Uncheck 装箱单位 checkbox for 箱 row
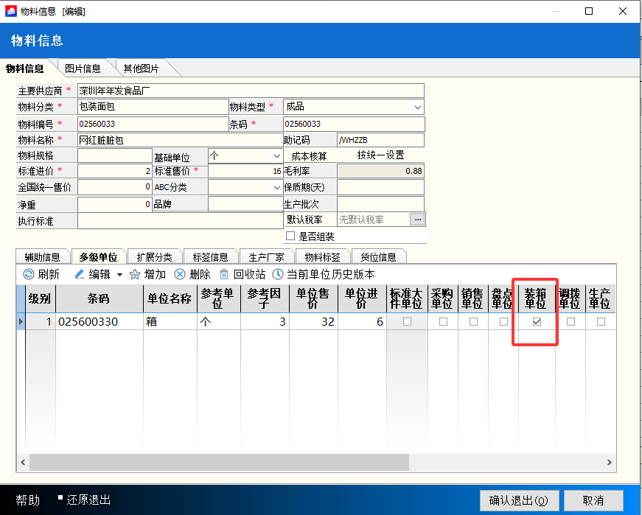The width and height of the screenshot is (642, 515). coord(537,322)
